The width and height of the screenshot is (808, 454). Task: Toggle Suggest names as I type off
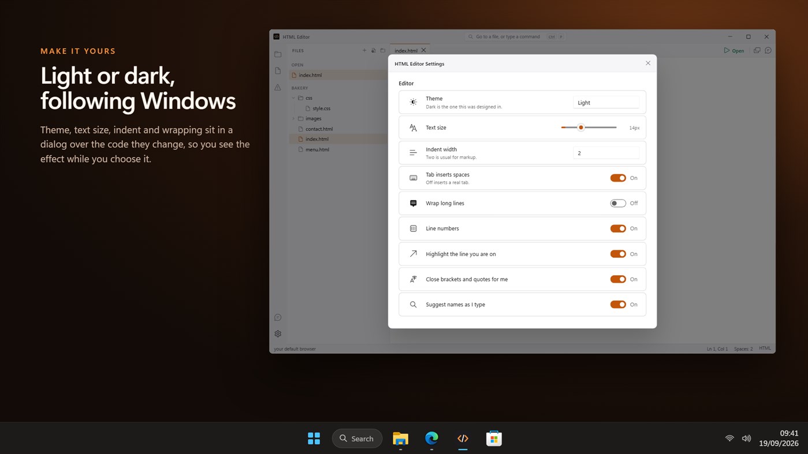tap(618, 305)
